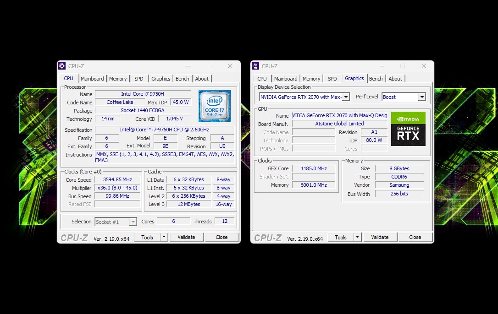Click the CPU-Z app icon in left window title bar
498x314 pixels.
click(62, 66)
